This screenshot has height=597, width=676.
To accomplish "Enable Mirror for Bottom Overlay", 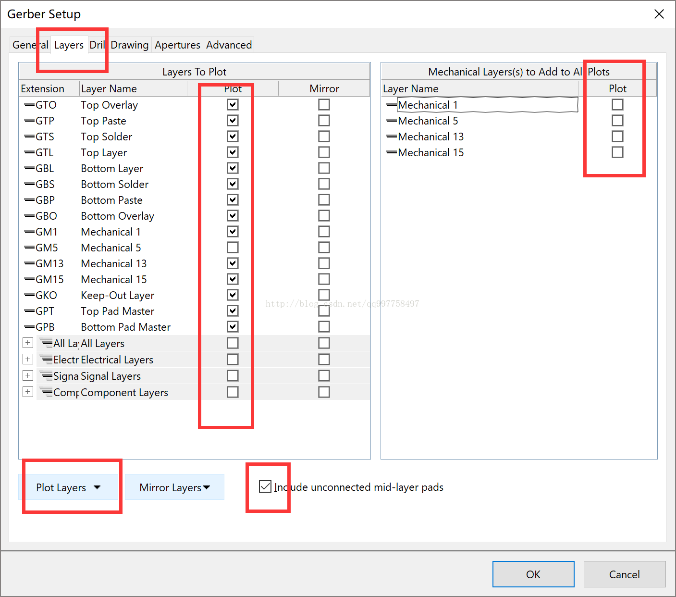I will (x=324, y=215).
